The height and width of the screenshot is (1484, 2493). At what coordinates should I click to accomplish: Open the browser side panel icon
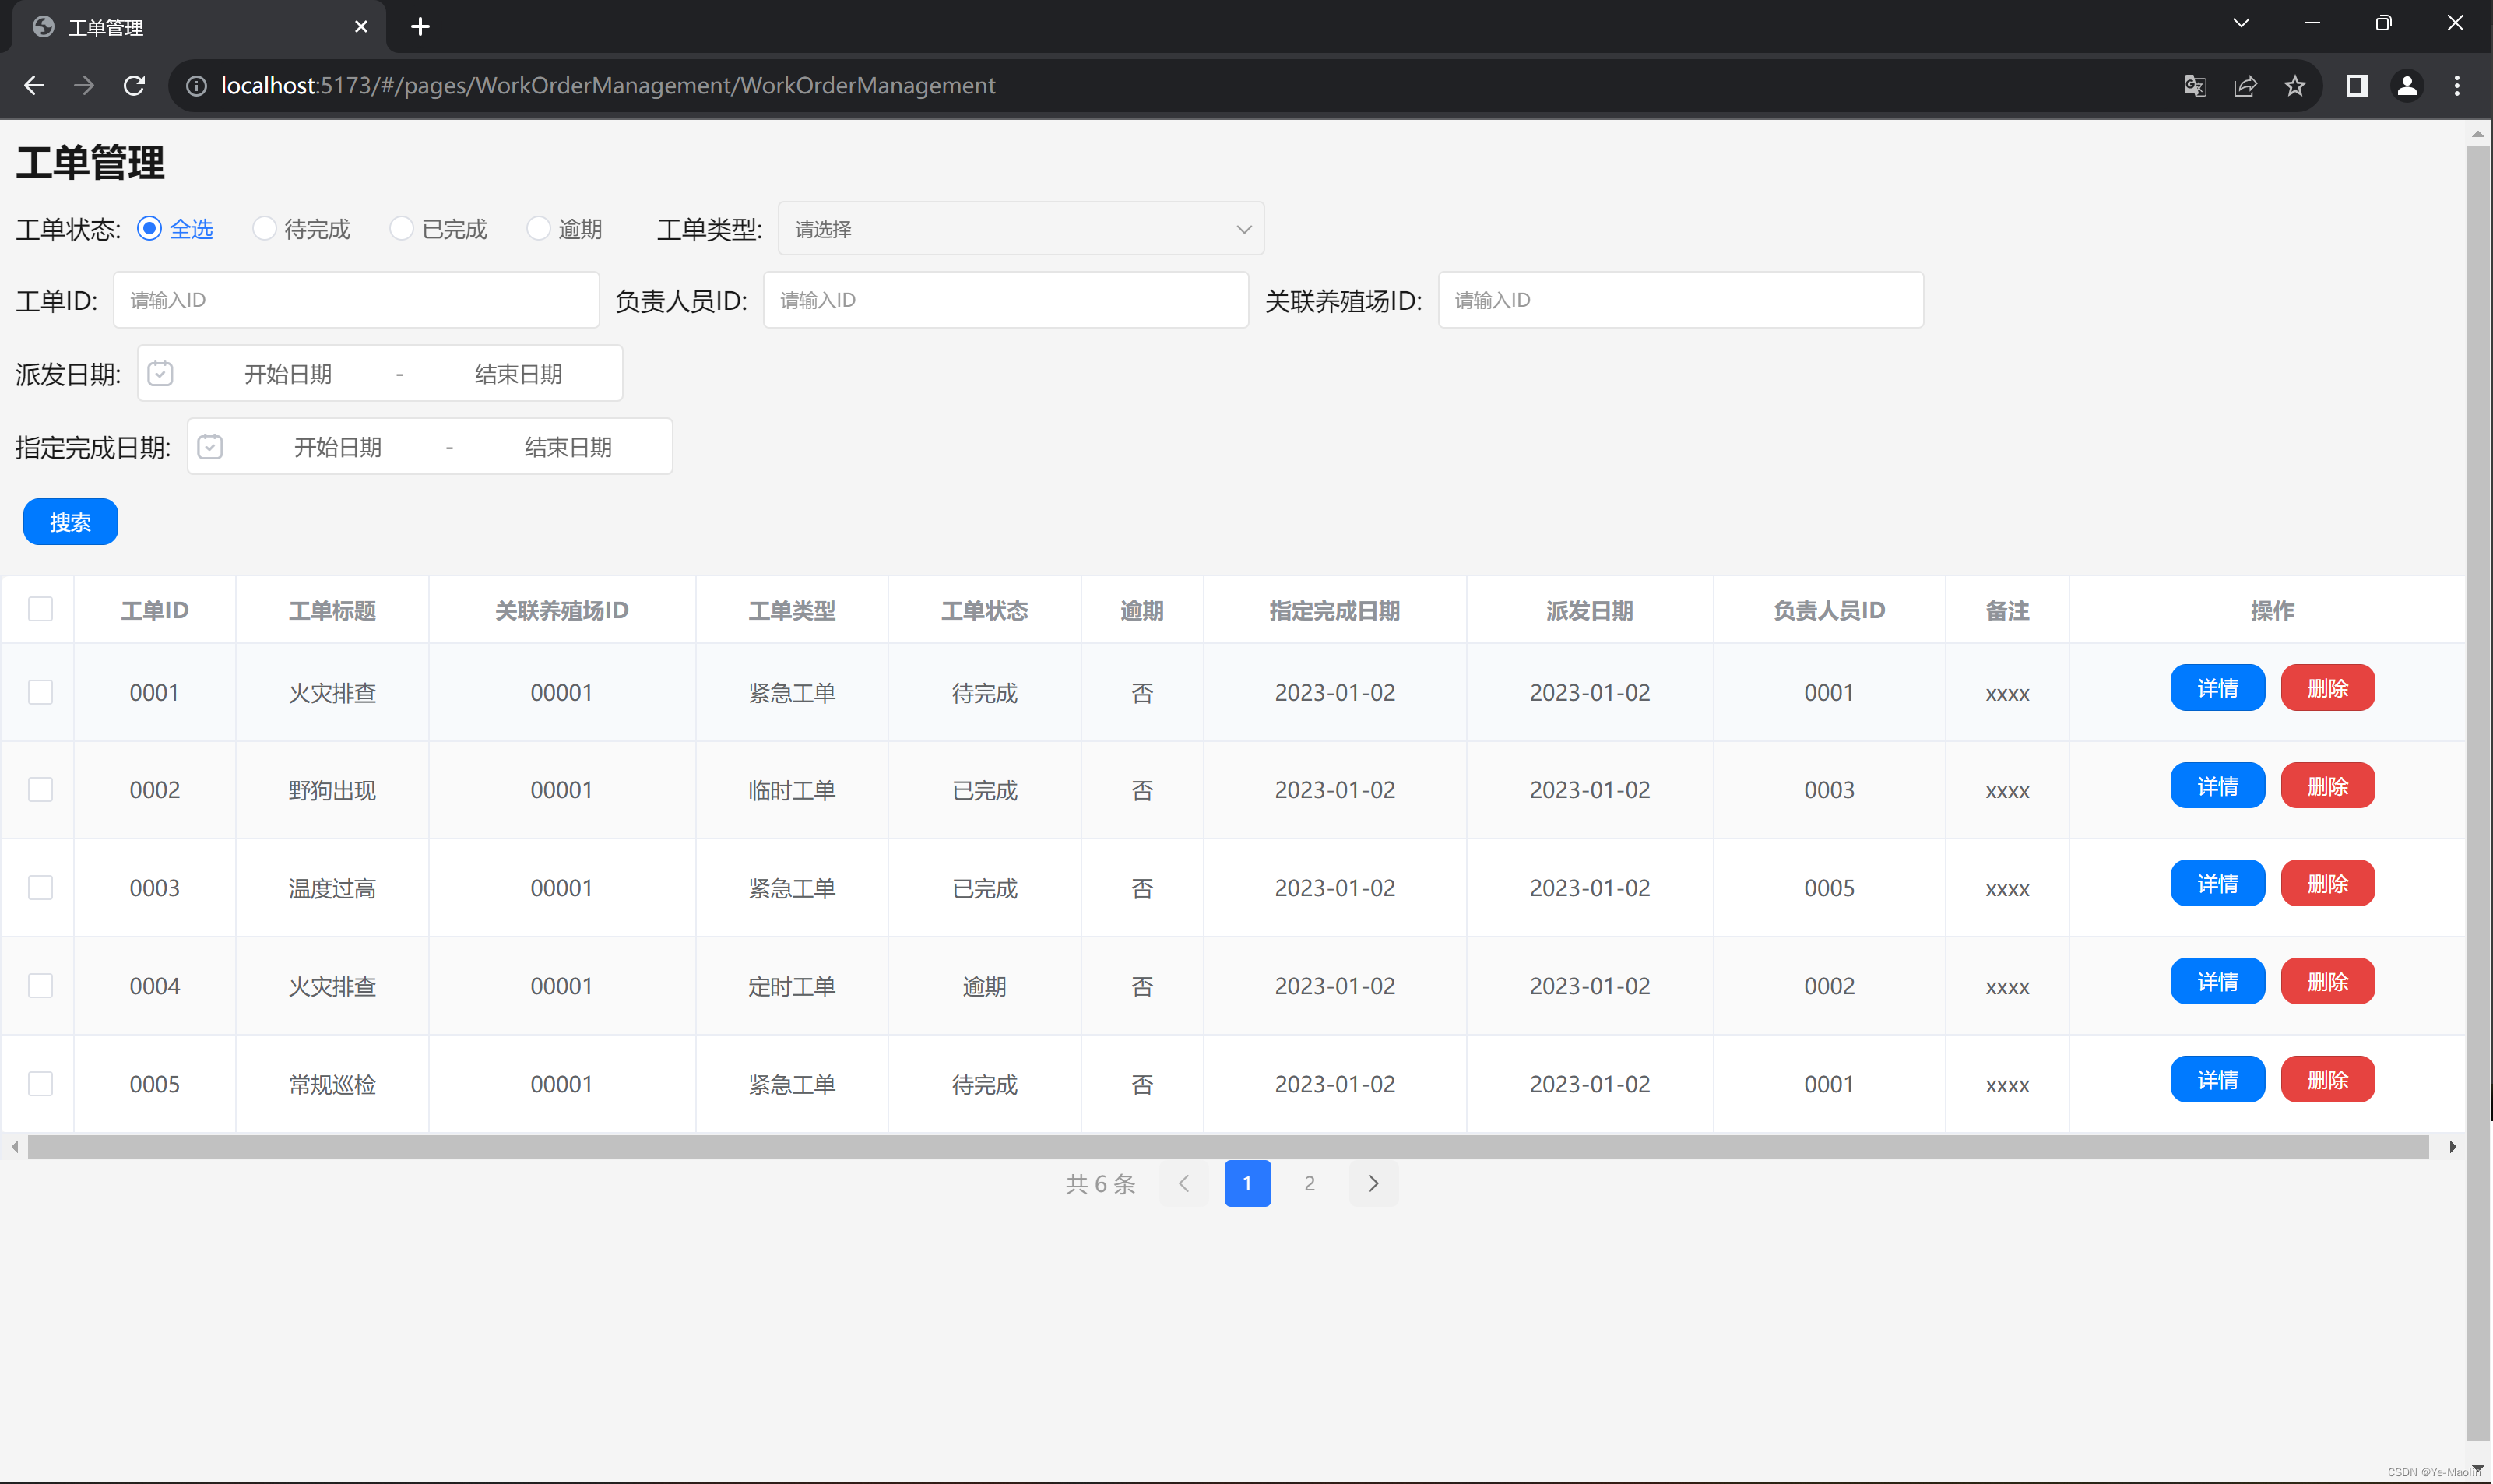[2357, 86]
